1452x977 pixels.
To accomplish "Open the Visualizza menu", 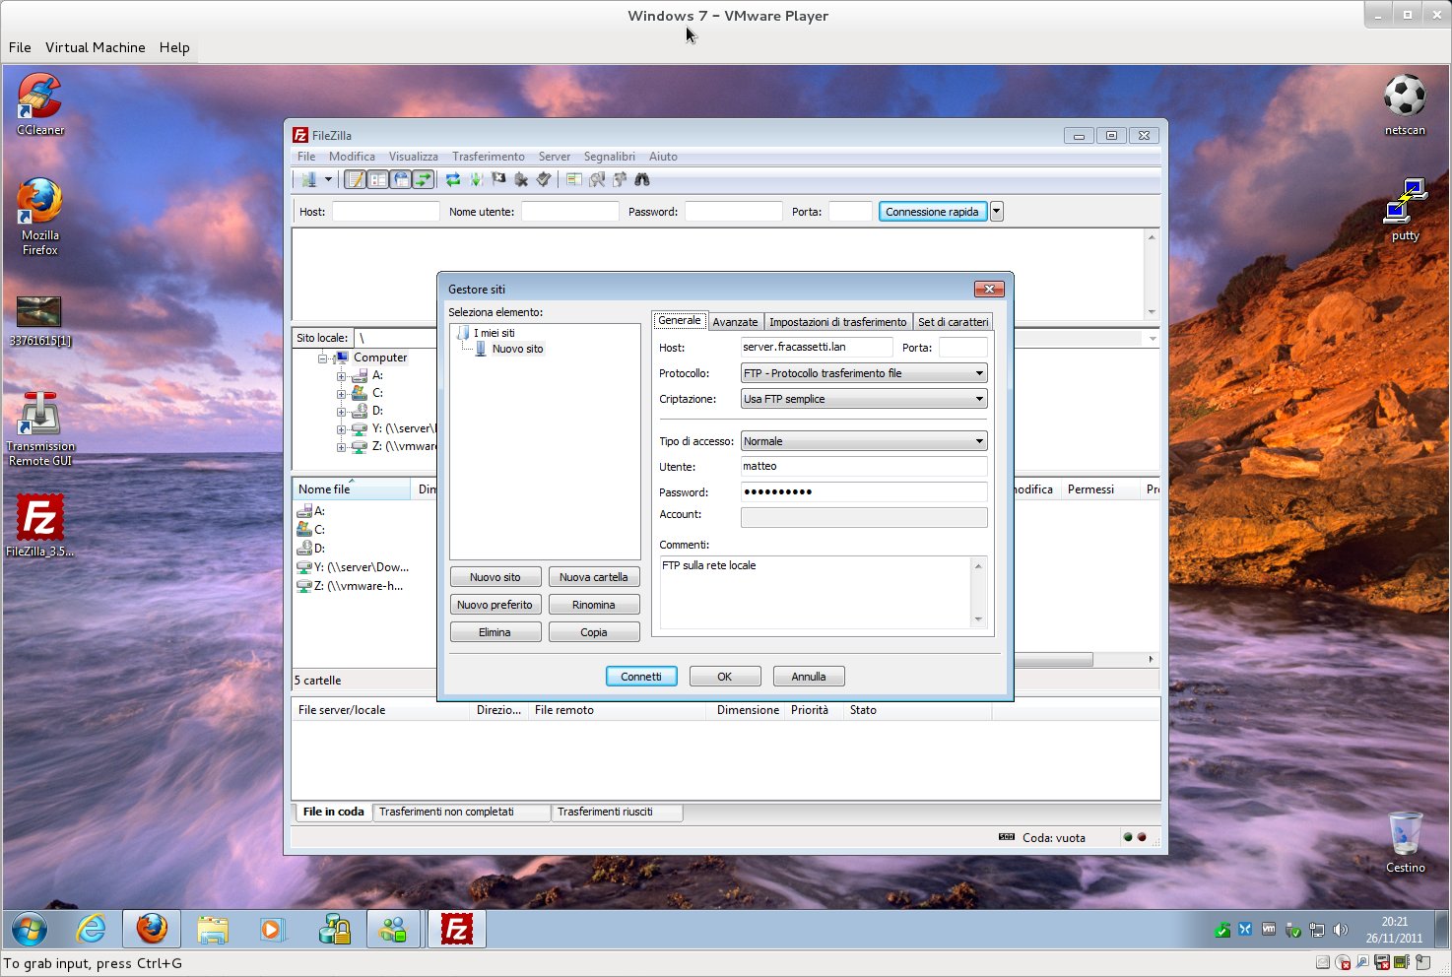I will [x=413, y=157].
